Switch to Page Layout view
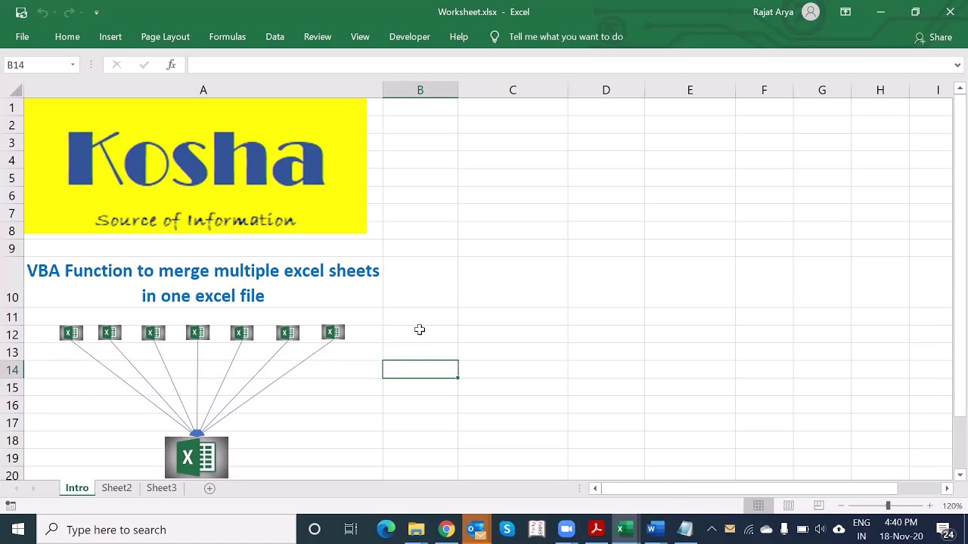Screen dimensions: 968x544 pos(789,505)
